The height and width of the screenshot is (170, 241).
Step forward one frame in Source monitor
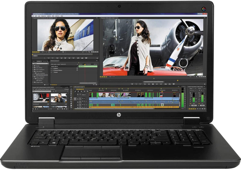point(69,58)
